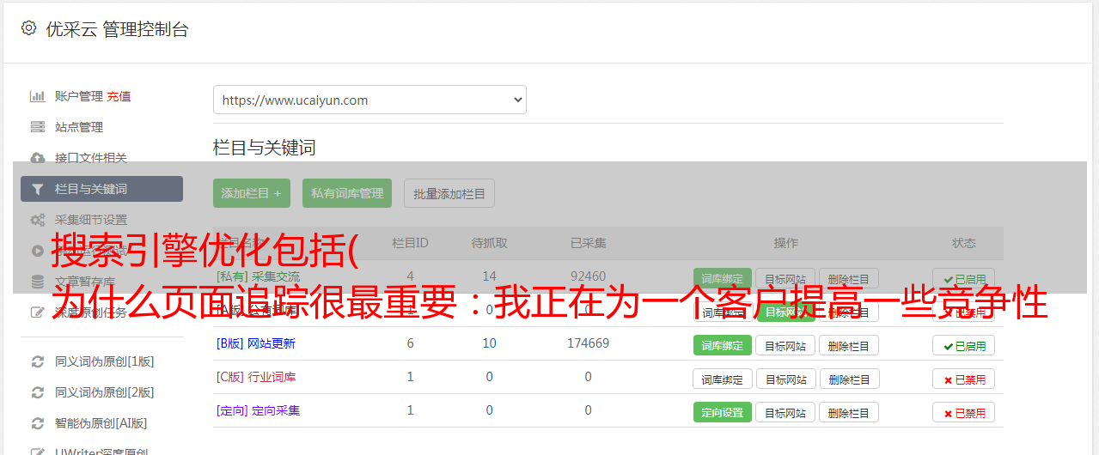Click 定向设置 in the 定向采集 row
The width and height of the screenshot is (1099, 455).
click(723, 412)
